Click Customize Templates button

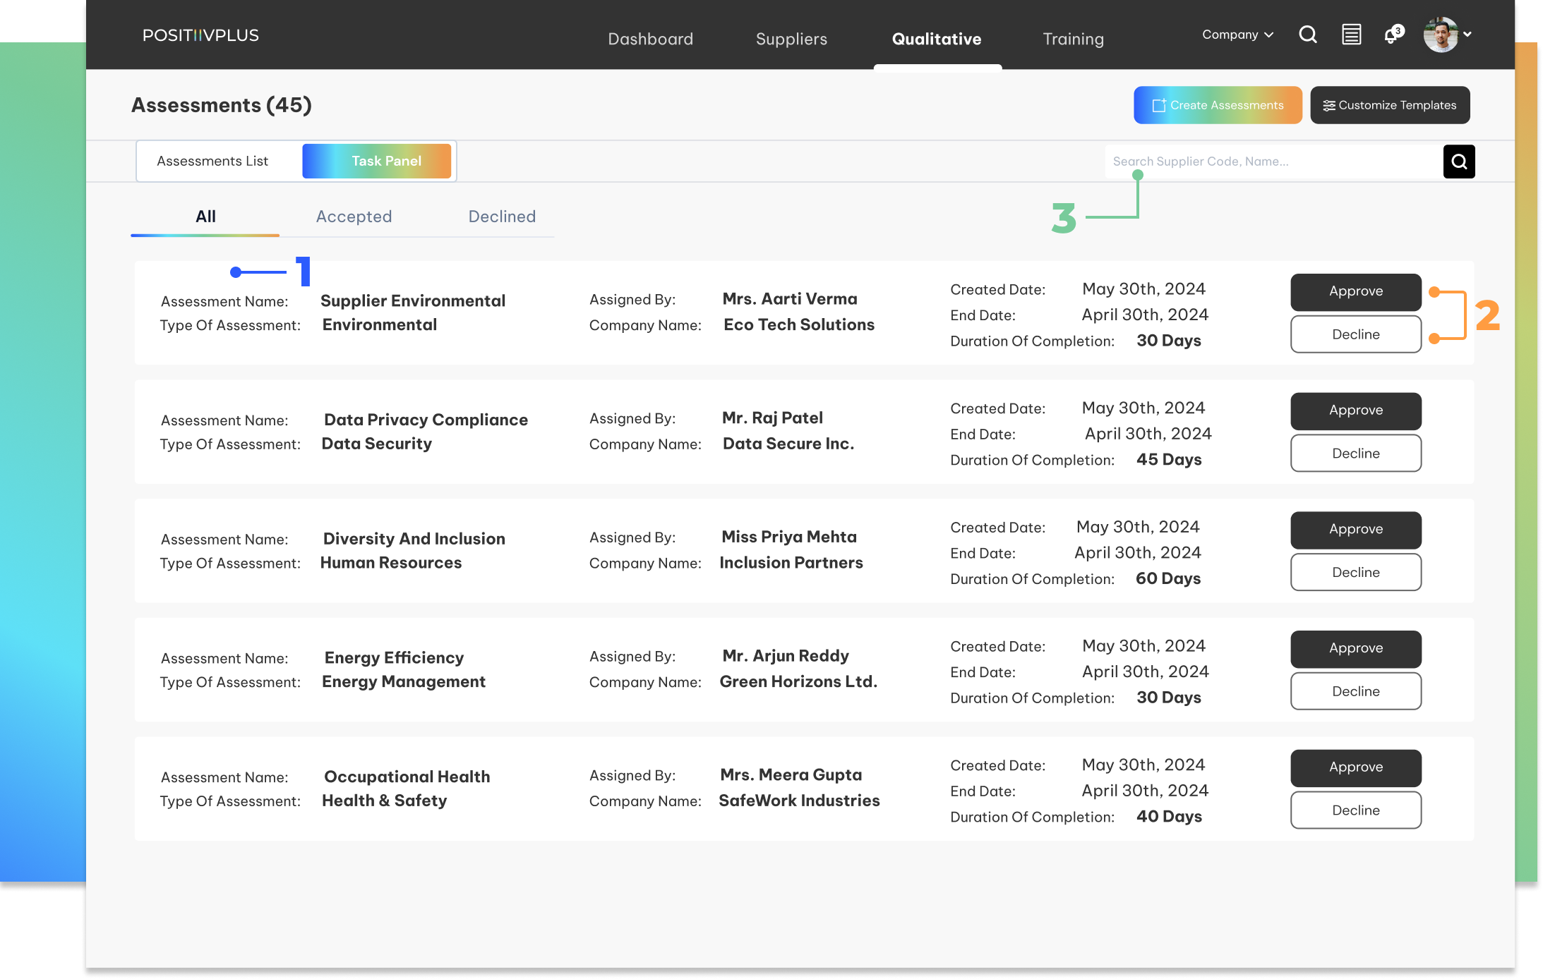[x=1390, y=105]
